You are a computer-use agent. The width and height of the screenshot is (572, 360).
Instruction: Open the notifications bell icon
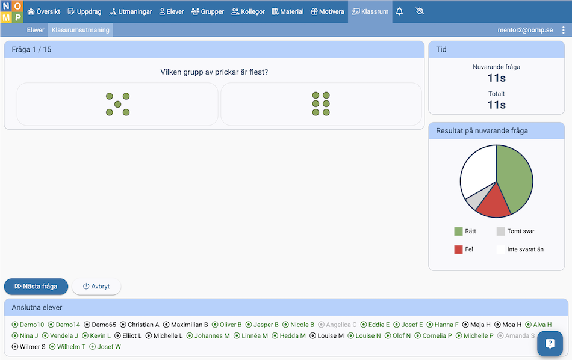tap(399, 11)
